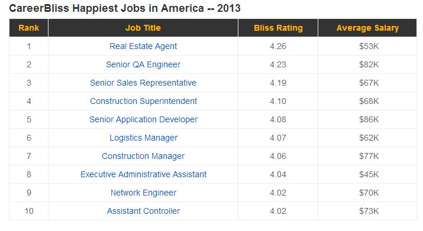Select the 4.26 bliss rating cell

pyautogui.click(x=278, y=46)
